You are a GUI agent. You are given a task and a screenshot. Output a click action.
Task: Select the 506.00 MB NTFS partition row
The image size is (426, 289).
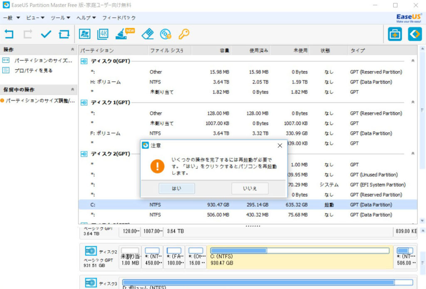pyautogui.click(x=248, y=215)
